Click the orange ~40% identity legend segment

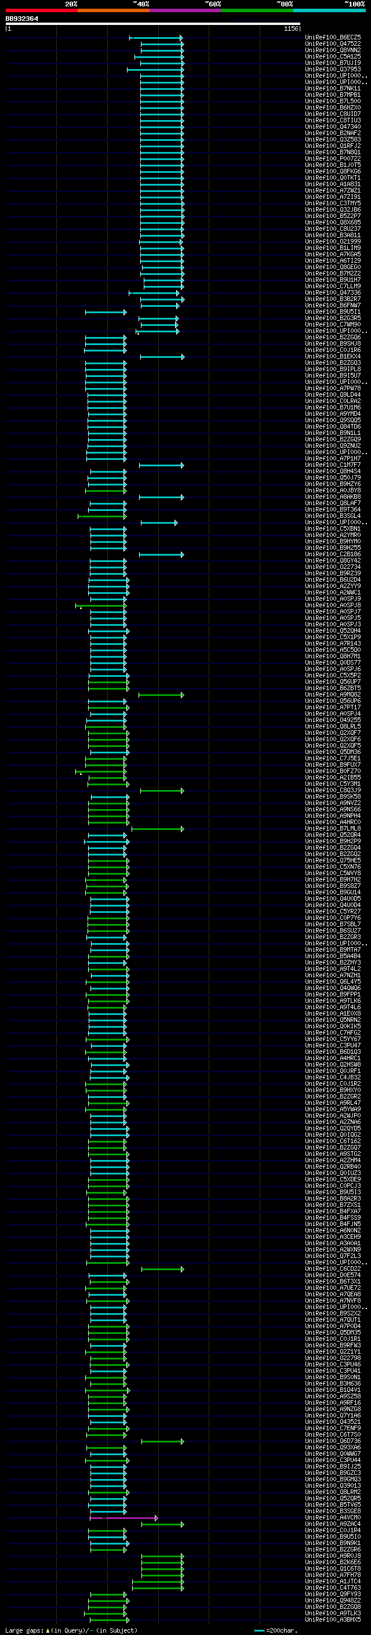[114, 11]
